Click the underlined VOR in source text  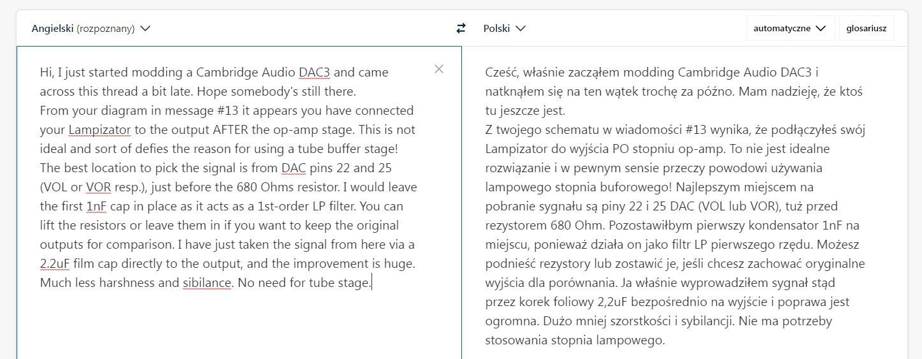click(x=98, y=187)
